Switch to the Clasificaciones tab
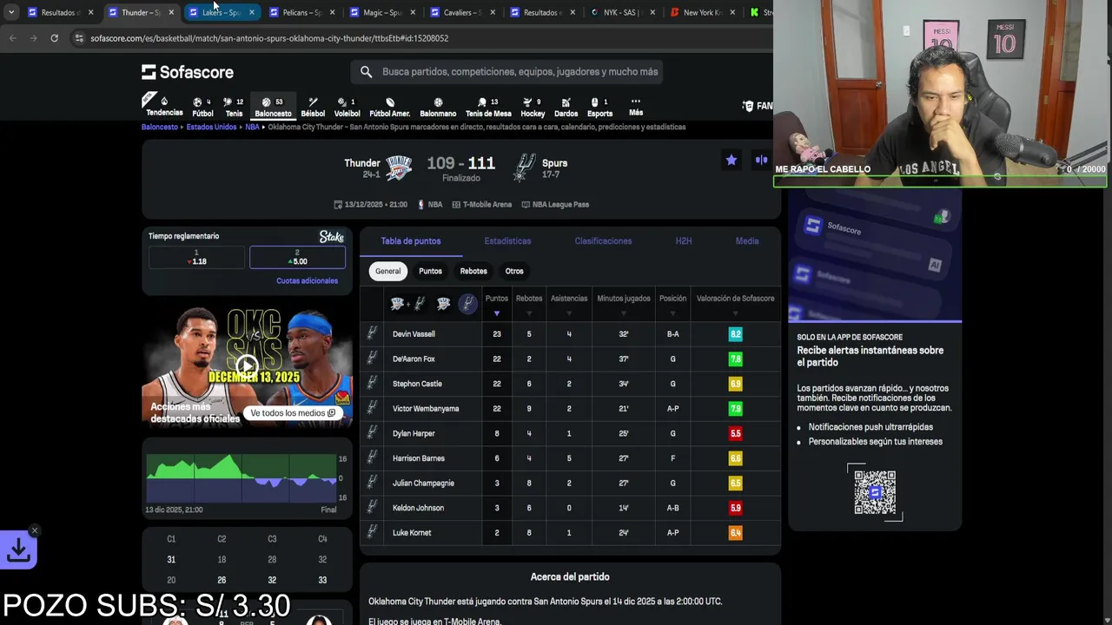1112x625 pixels. [603, 241]
